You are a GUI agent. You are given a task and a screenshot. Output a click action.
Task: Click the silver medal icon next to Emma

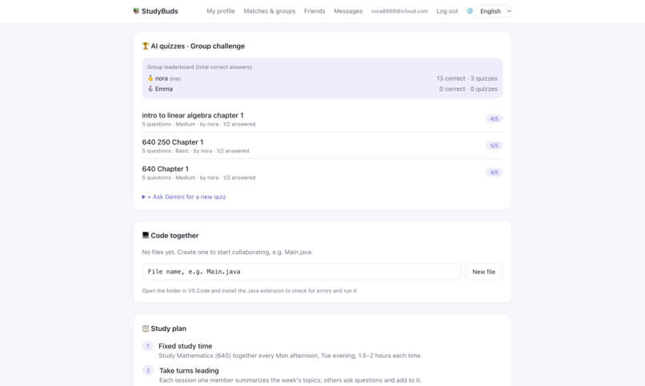[150, 89]
